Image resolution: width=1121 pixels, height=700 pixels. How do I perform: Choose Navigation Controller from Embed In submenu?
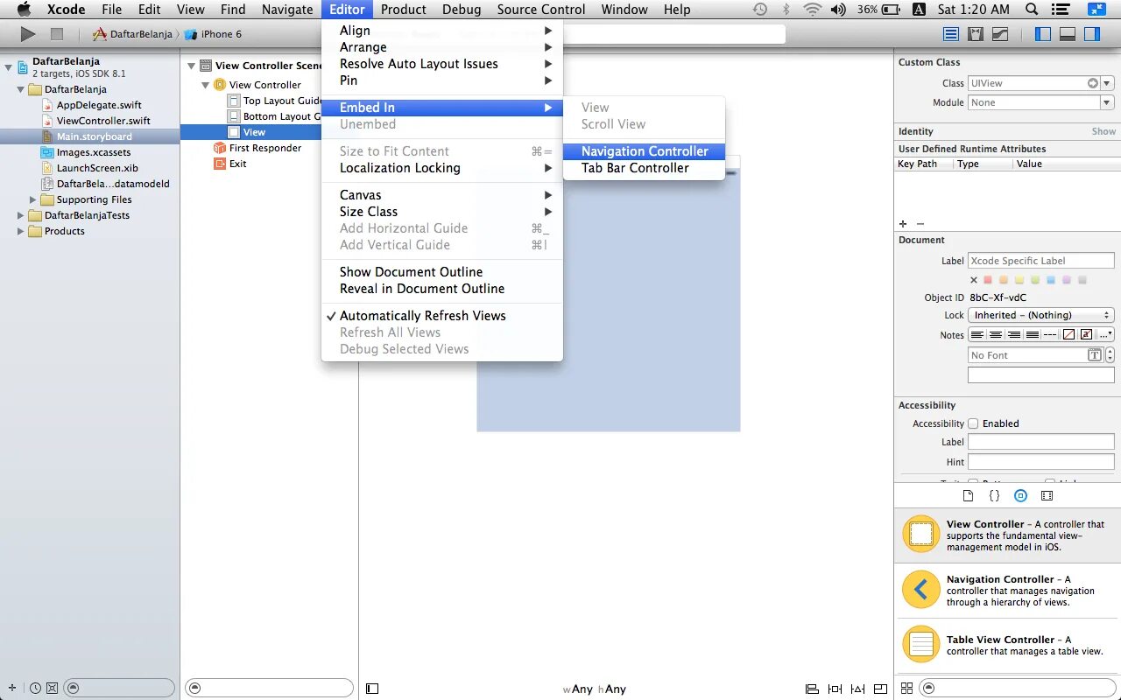(644, 151)
